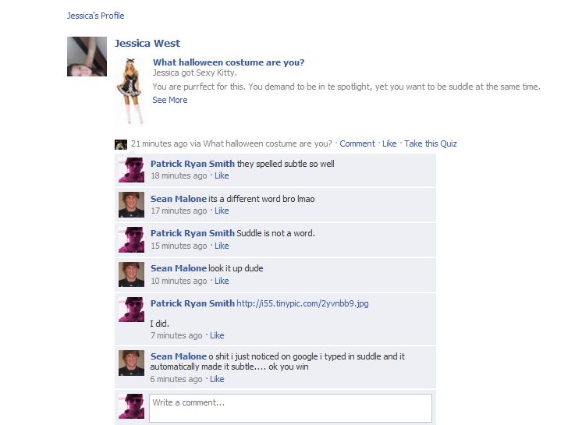Image resolution: width=575 pixels, height=425 pixels.
Task: Click the Write a comment field
Action: tap(290, 408)
